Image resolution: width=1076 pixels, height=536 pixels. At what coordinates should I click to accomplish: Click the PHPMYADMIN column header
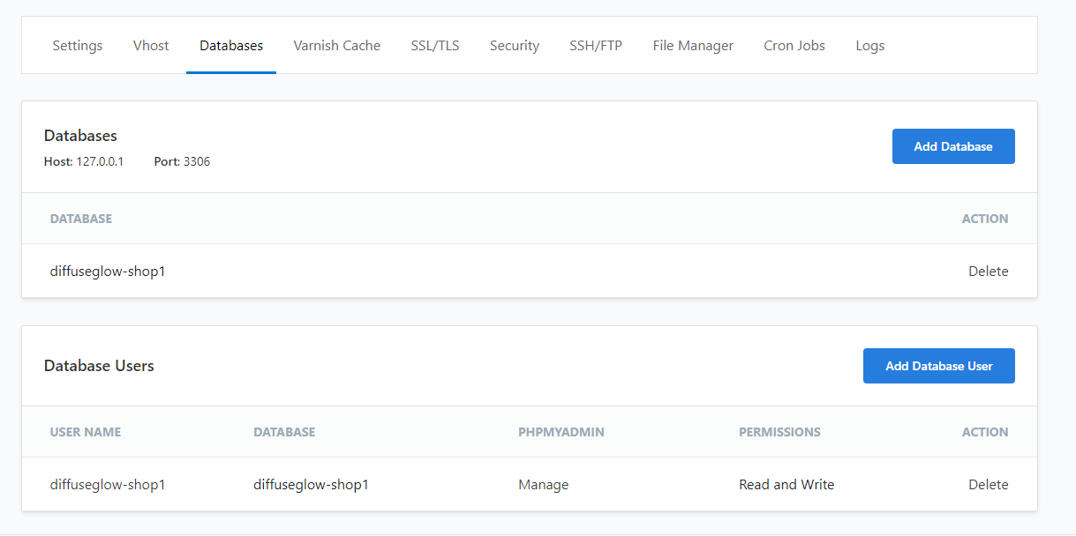561,432
